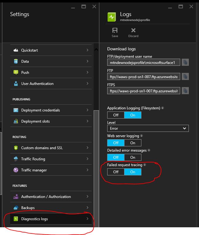Viewport: 199px width, 235px height.
Task: Click the Authentication / Authorization icon
Action: (16, 196)
